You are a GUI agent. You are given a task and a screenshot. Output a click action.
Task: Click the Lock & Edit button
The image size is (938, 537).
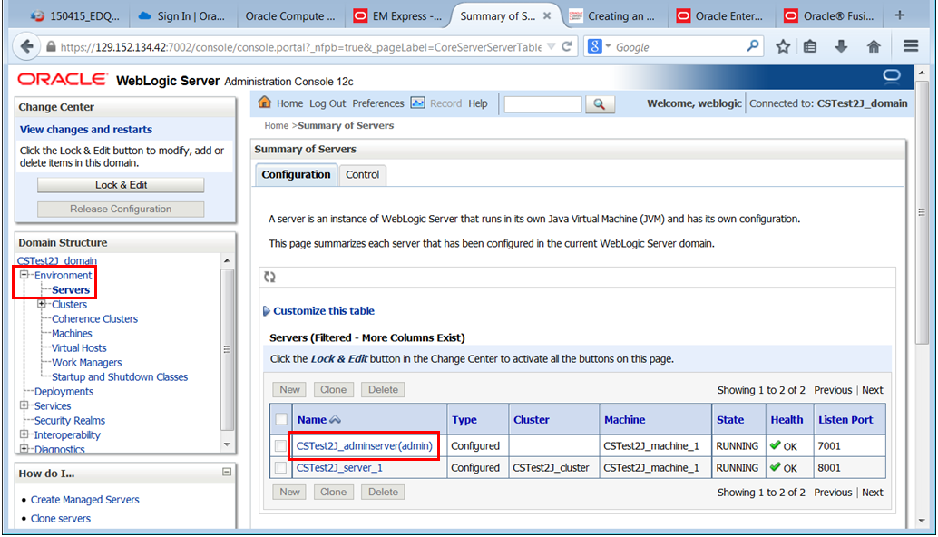pos(121,185)
